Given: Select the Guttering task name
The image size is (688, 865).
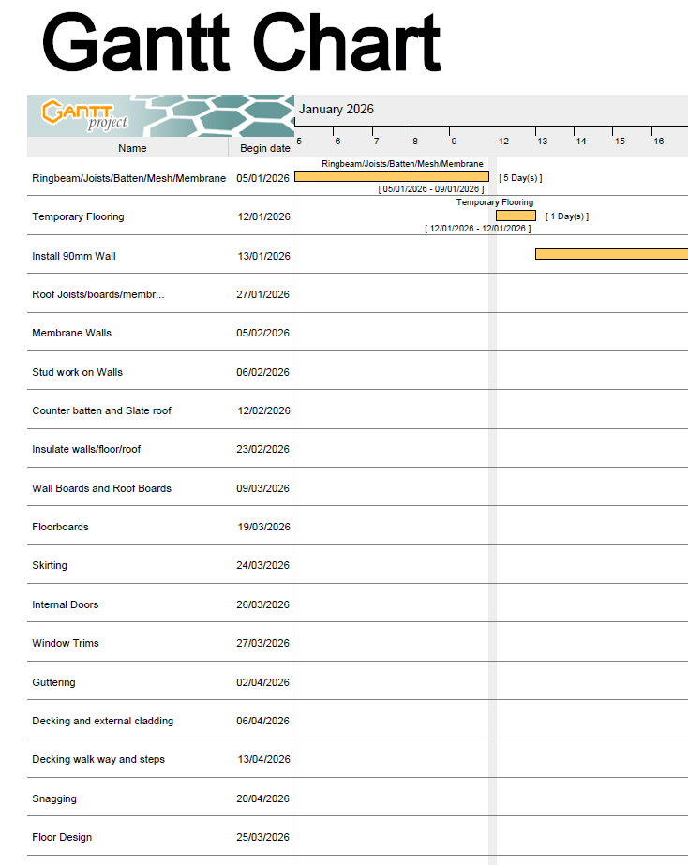Looking at the screenshot, I should [53, 682].
